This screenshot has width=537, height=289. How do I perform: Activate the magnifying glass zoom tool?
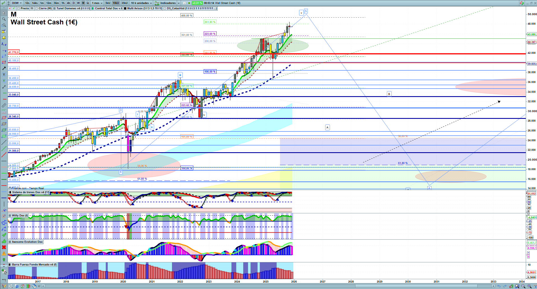[x=4, y=19]
